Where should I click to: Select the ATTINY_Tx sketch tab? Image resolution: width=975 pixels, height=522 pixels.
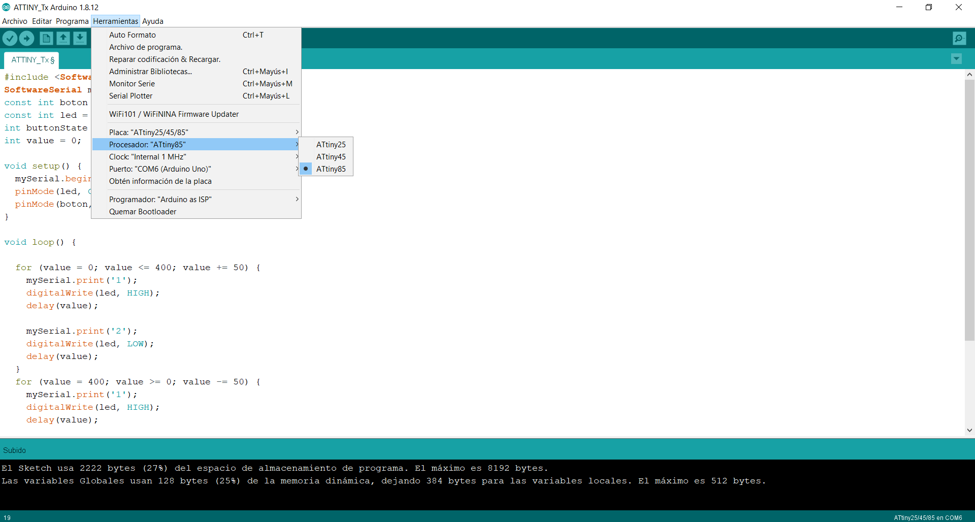pos(32,60)
